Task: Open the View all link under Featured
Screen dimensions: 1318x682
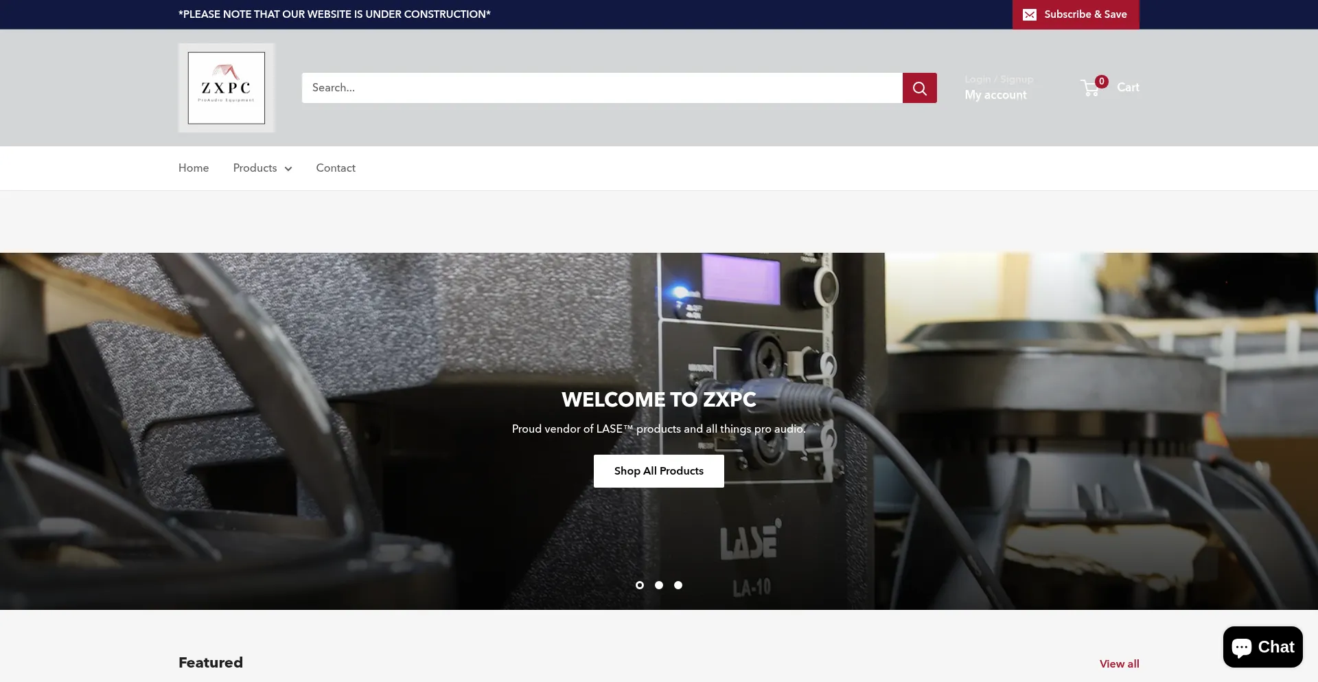Action: click(x=1119, y=663)
